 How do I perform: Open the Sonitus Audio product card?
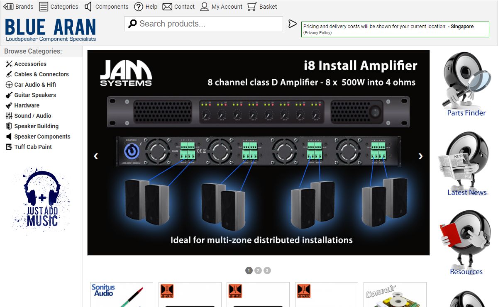[122, 295]
